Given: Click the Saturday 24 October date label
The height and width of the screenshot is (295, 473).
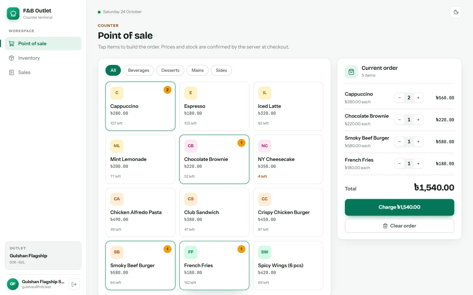Looking at the screenshot, I should 122,12.
